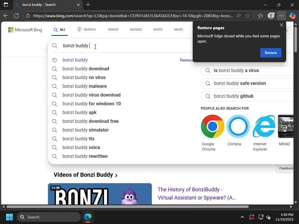Screen dimensions: 299x224
Task: Play the 11:39 BONZI video thumbnail
Action: tap(100, 194)
